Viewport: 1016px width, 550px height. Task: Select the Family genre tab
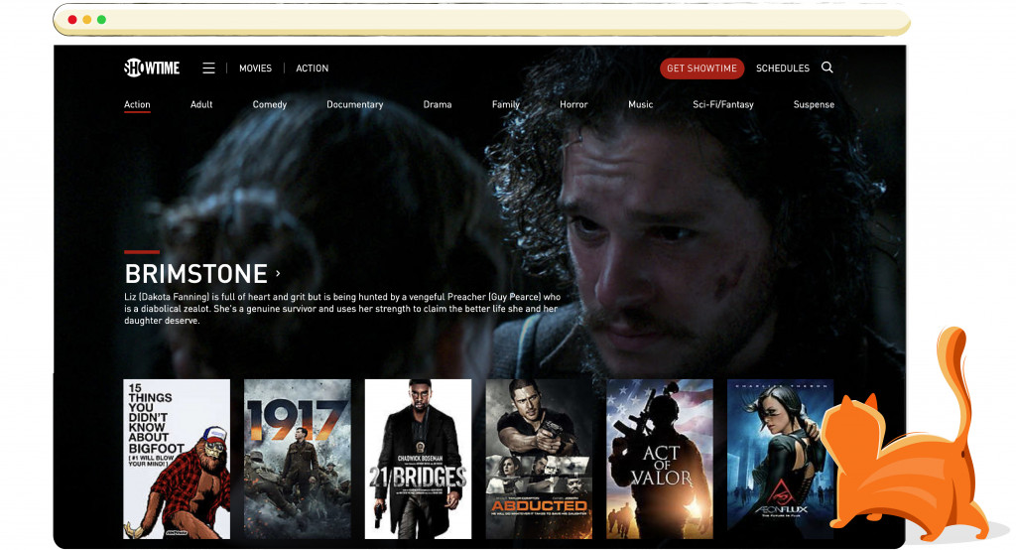click(x=506, y=104)
